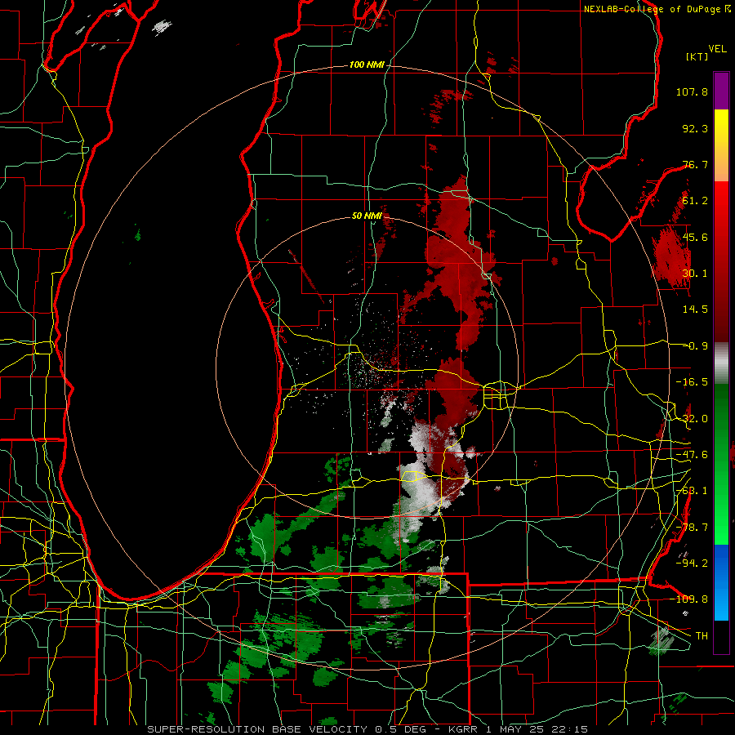
Task: Click the blue segment of the velocity color bar
Action: click(721, 582)
